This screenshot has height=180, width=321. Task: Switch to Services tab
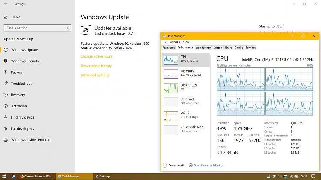[x=250, y=48]
